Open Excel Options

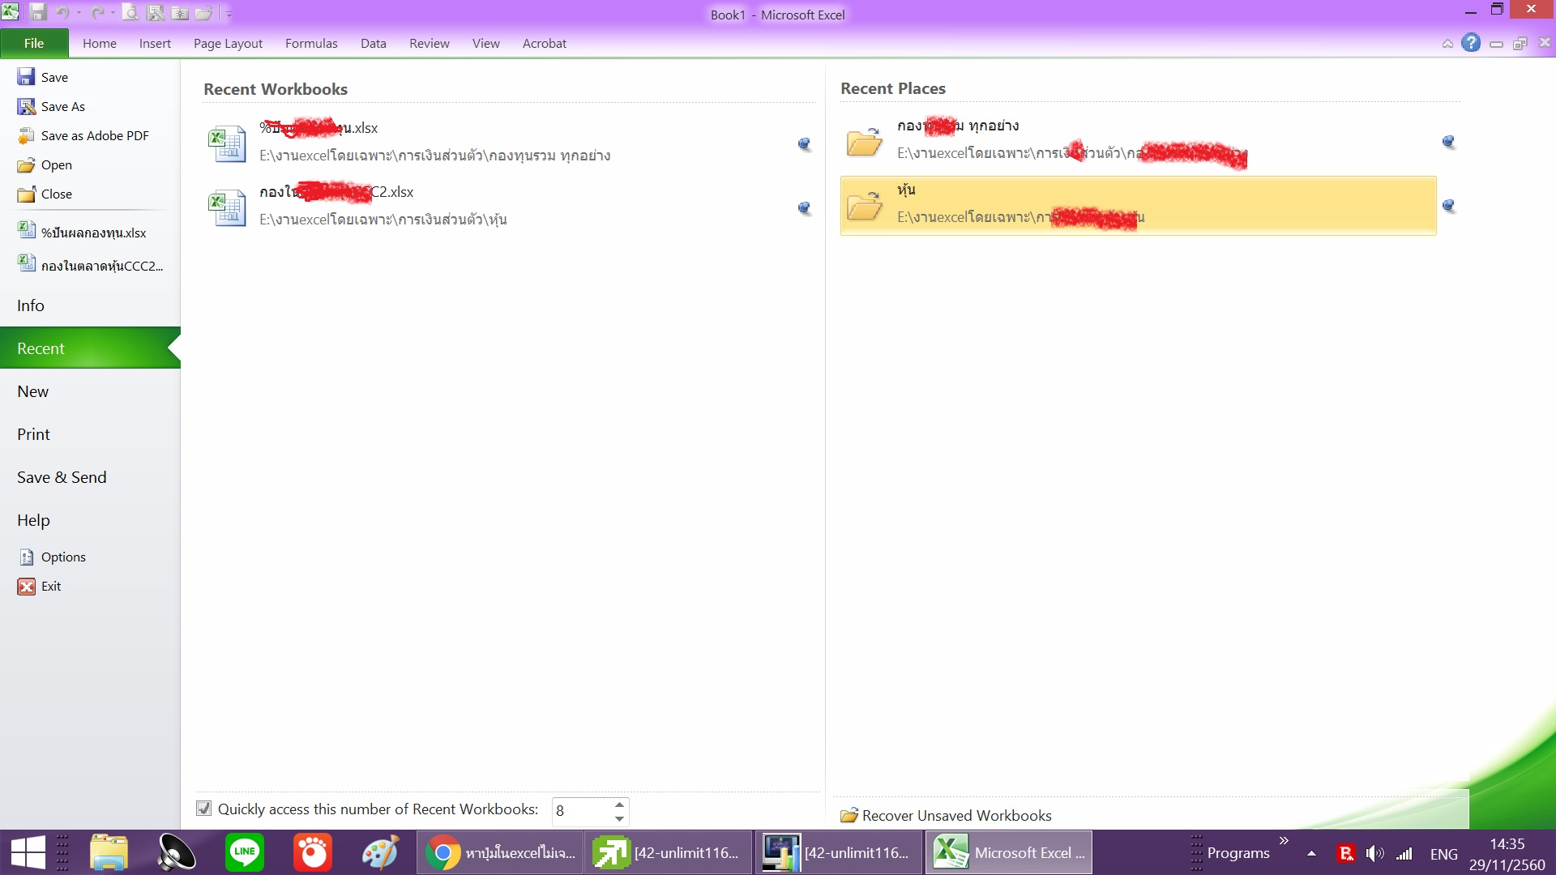pos(53,557)
